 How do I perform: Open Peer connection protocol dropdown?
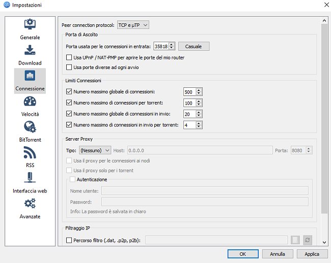[x=133, y=25]
